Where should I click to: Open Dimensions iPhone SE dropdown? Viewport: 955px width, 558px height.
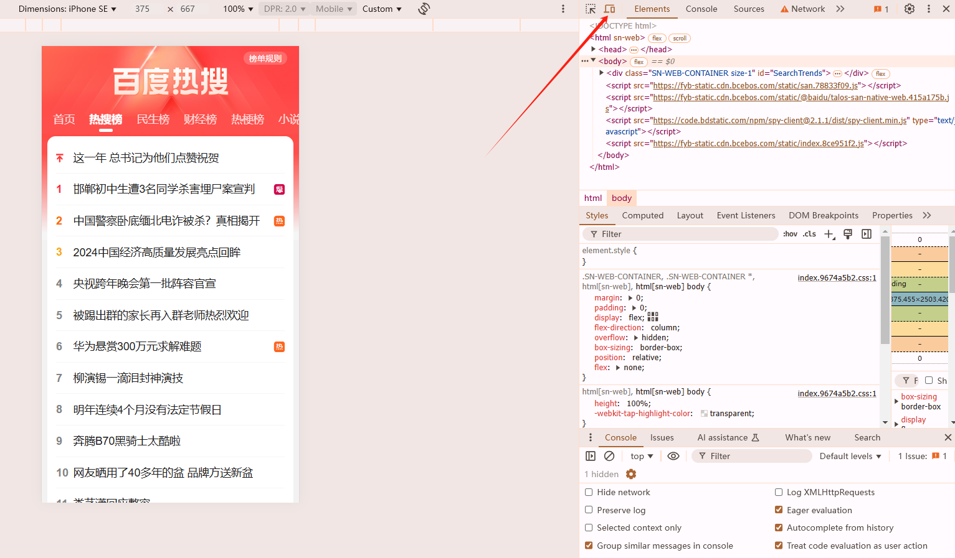pyautogui.click(x=67, y=9)
